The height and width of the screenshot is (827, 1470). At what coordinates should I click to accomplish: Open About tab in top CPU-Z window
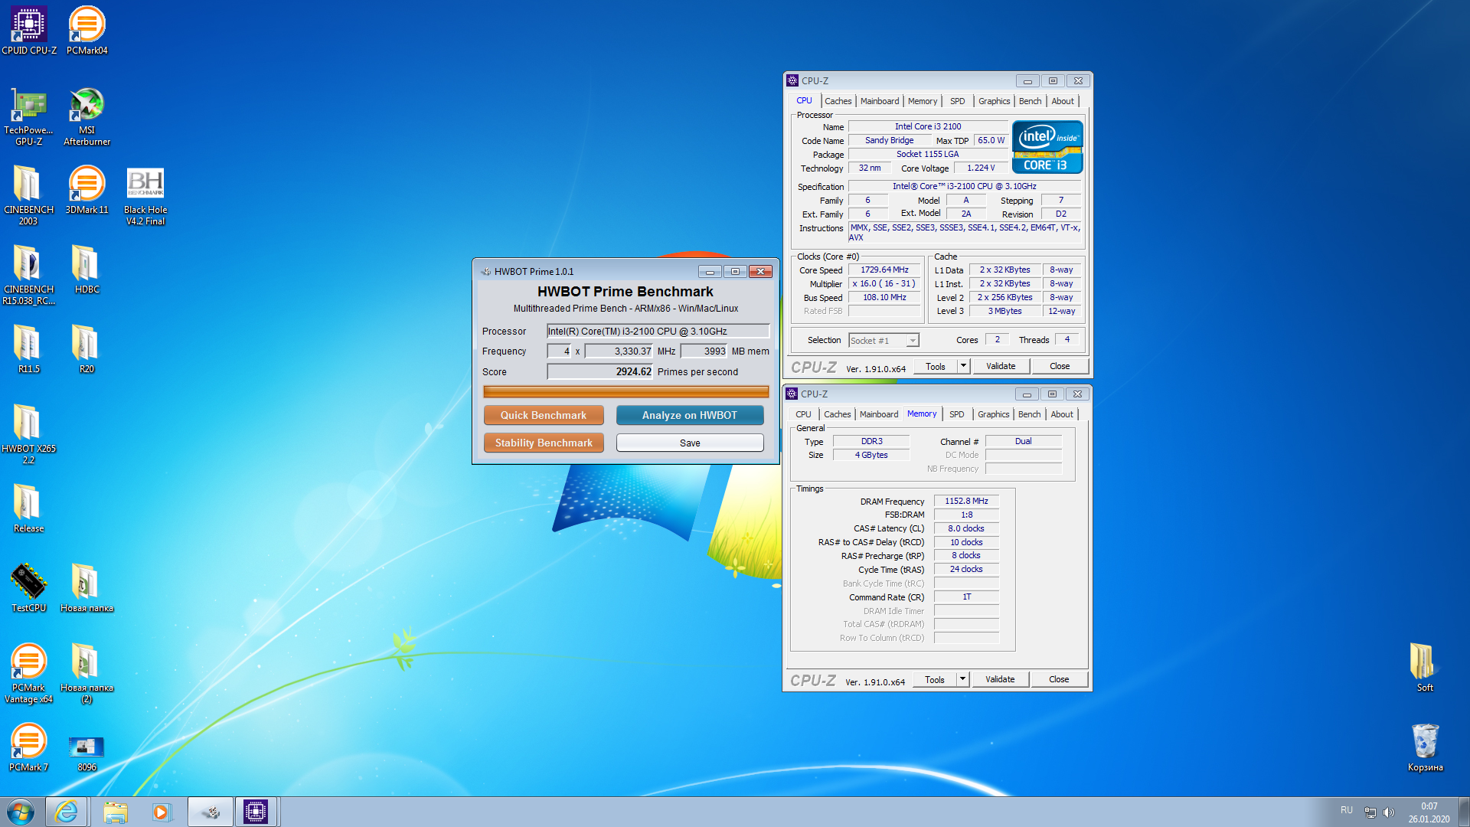coord(1063,101)
